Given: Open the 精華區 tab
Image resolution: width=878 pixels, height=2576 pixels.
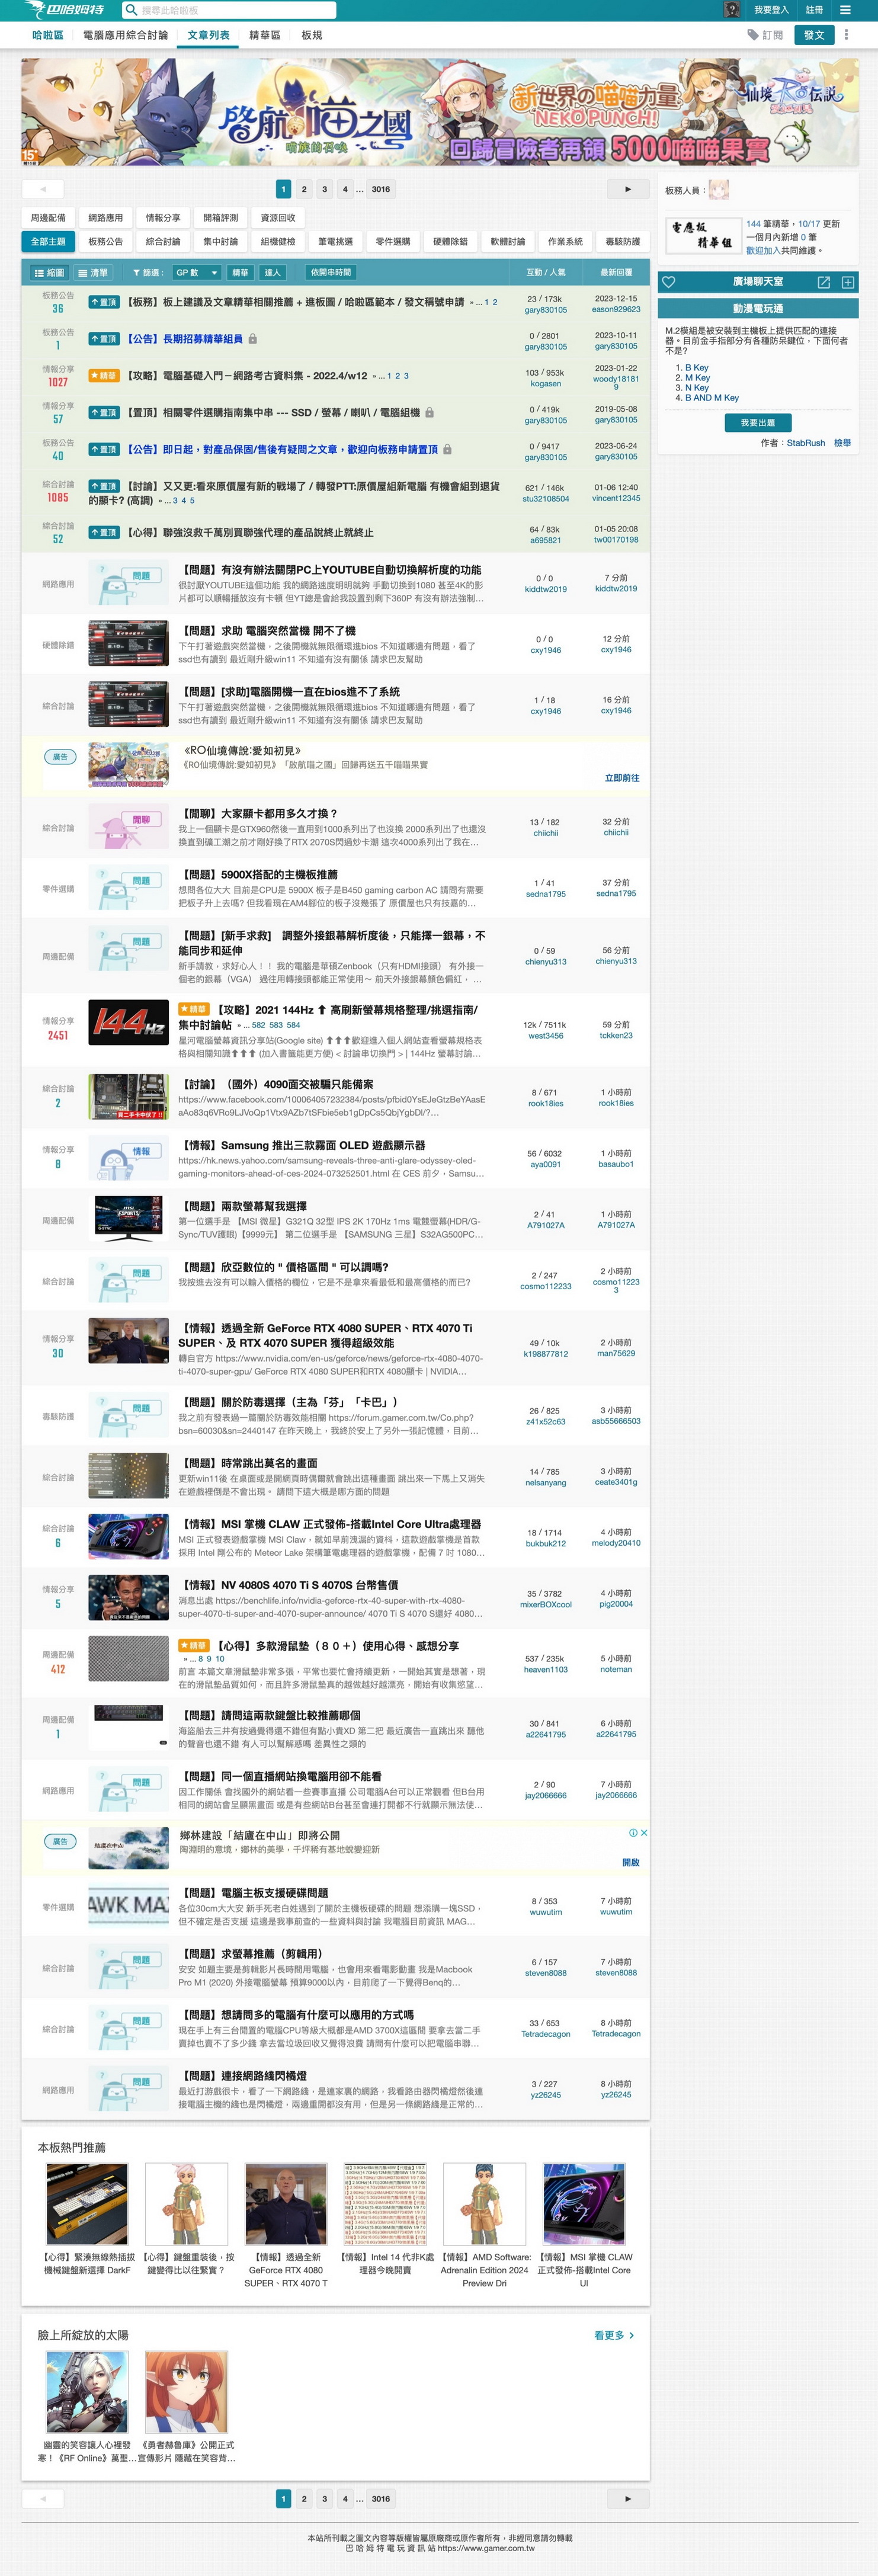Looking at the screenshot, I should pyautogui.click(x=265, y=35).
